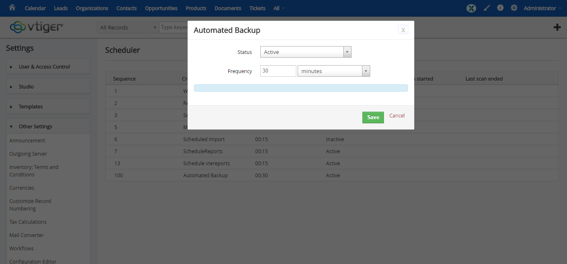Click the Schedule vtereports row name
The width and height of the screenshot is (567, 264).
pyautogui.click(x=206, y=164)
